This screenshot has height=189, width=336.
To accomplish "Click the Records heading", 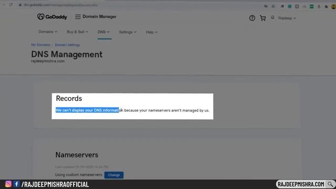I will [x=69, y=98].
